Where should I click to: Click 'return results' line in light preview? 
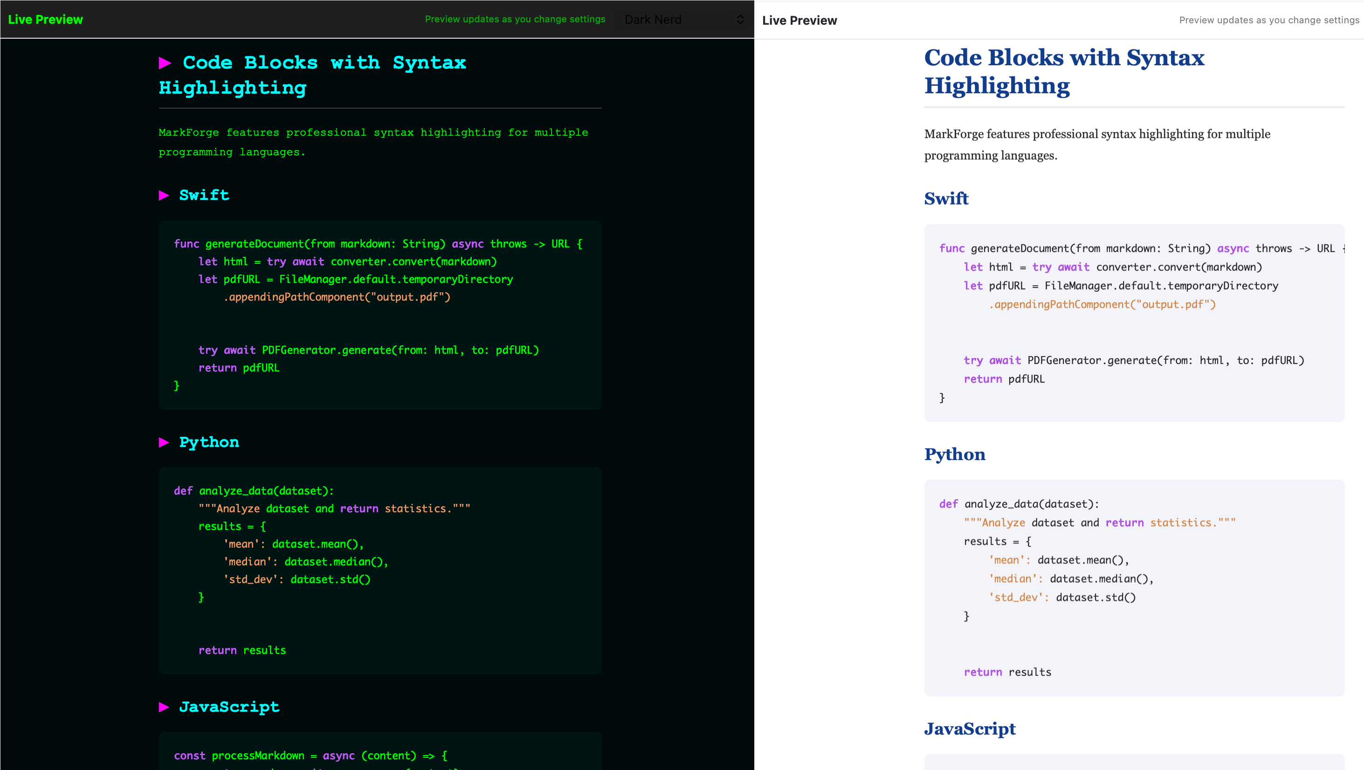point(1007,672)
